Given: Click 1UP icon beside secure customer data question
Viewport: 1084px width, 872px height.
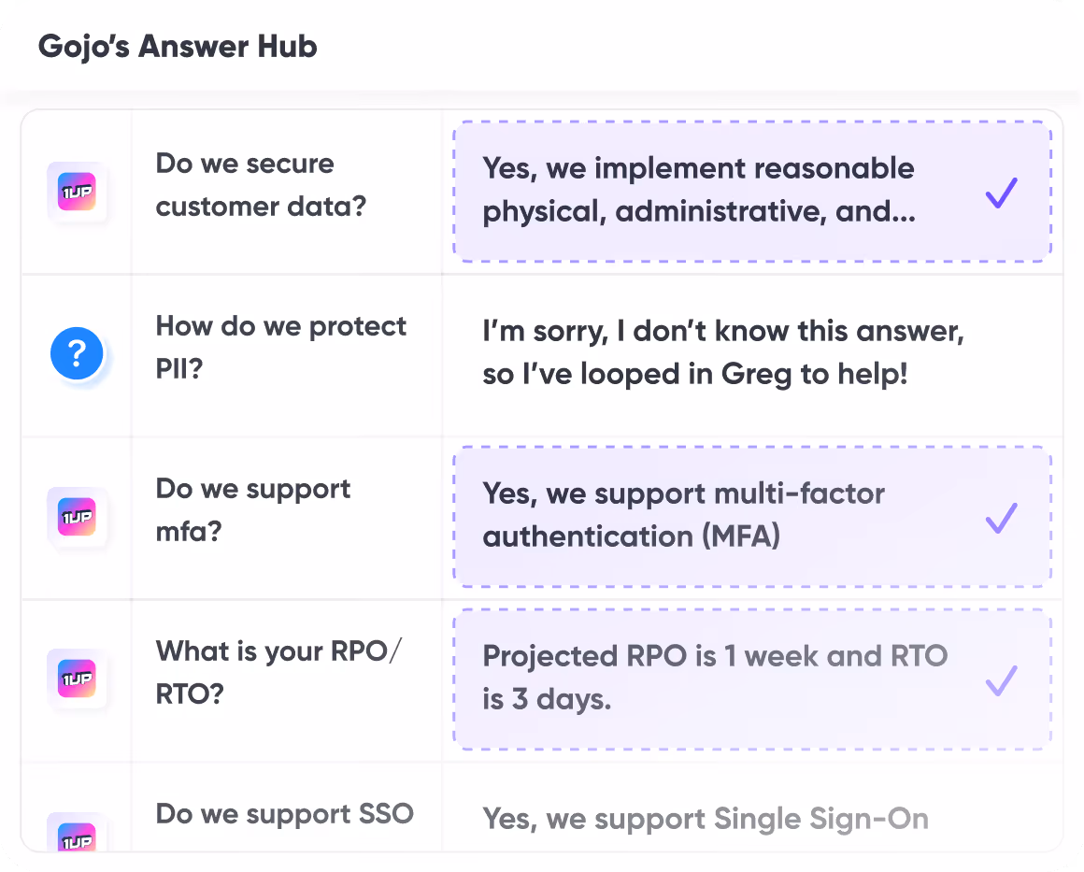Looking at the screenshot, I should 77,192.
